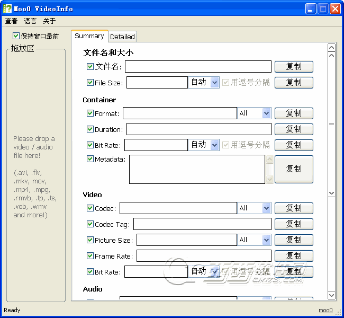
Task: Click Metadata box scroll down arrow
Action: click(x=270, y=179)
